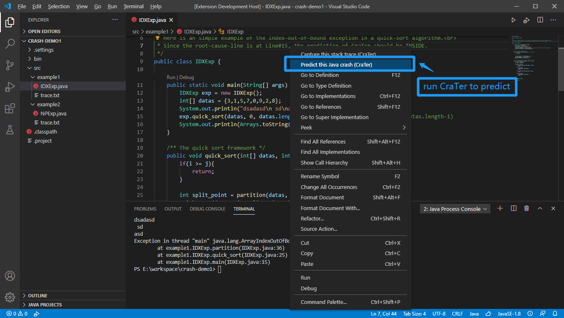The width and height of the screenshot is (564, 318).
Task: Open notifications bell in status bar
Action: pos(554,313)
